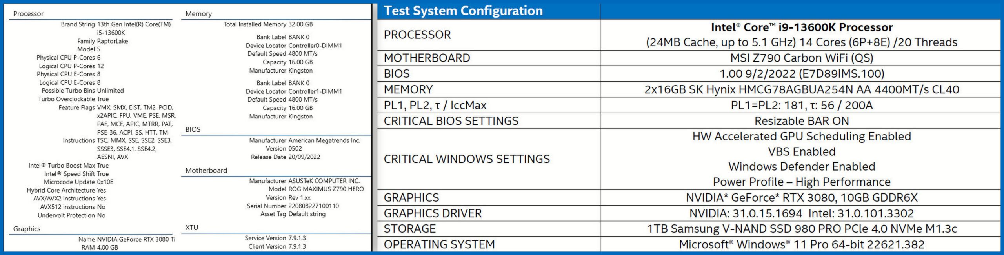This screenshot has height=255, width=1004.
Task: Click the Microcode Update value 0x10E
Action: (105, 182)
